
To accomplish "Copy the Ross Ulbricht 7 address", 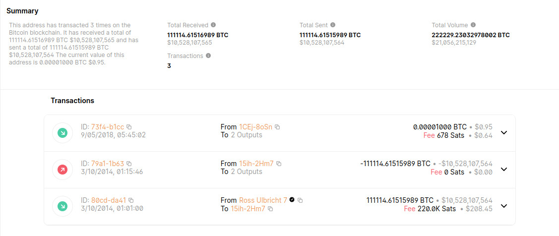I will [300, 200].
